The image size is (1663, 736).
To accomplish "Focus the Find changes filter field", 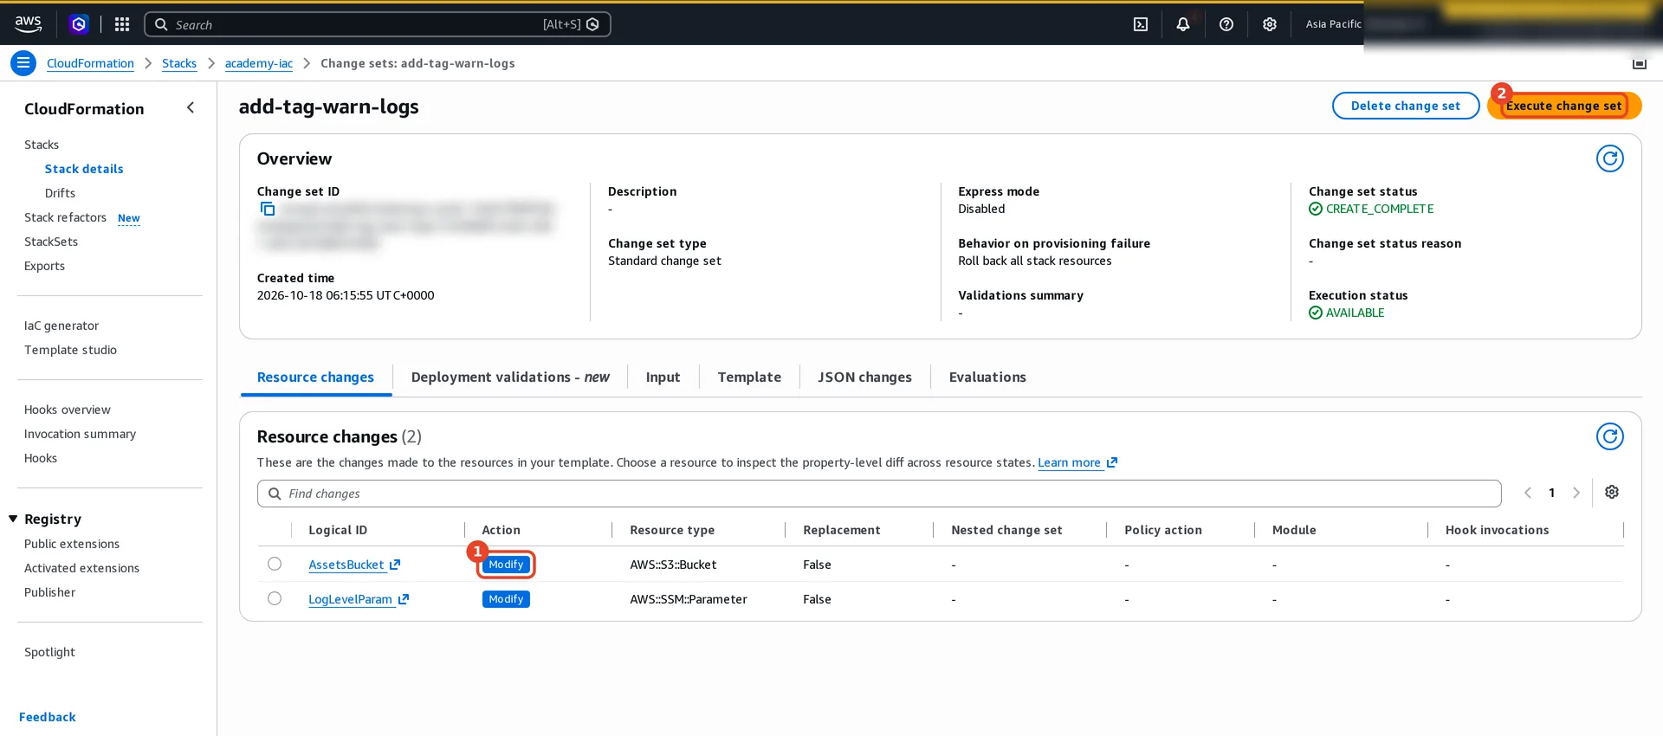I will coord(879,494).
